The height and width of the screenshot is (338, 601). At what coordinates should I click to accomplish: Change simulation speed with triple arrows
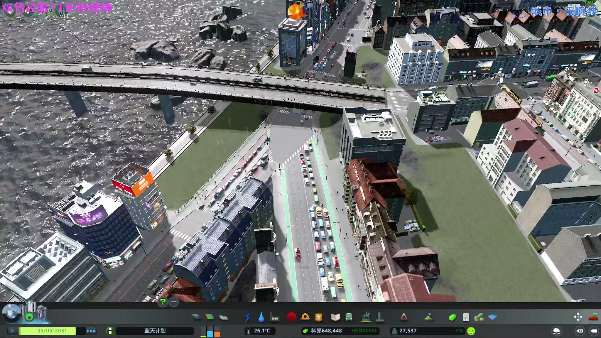pos(91,331)
